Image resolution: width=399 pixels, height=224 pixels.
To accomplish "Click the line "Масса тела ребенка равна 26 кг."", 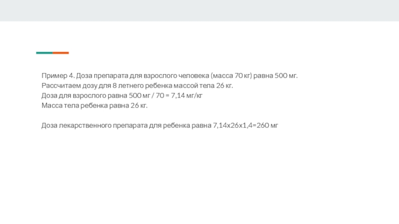I will 95,106.
